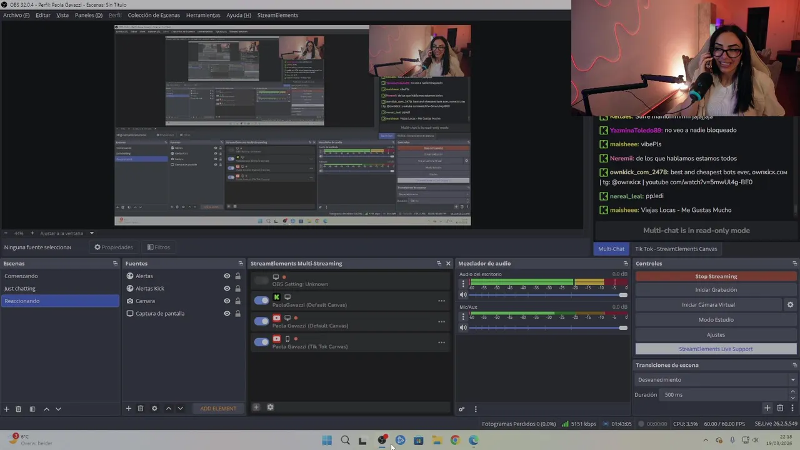Screen dimensions: 800x450
Task: Click Iniciar Grabación button
Action: [x=716, y=289]
